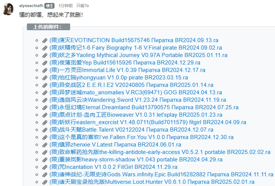Open I've.Fallen.For.You V1.0.0 attachment

pos(141,137)
